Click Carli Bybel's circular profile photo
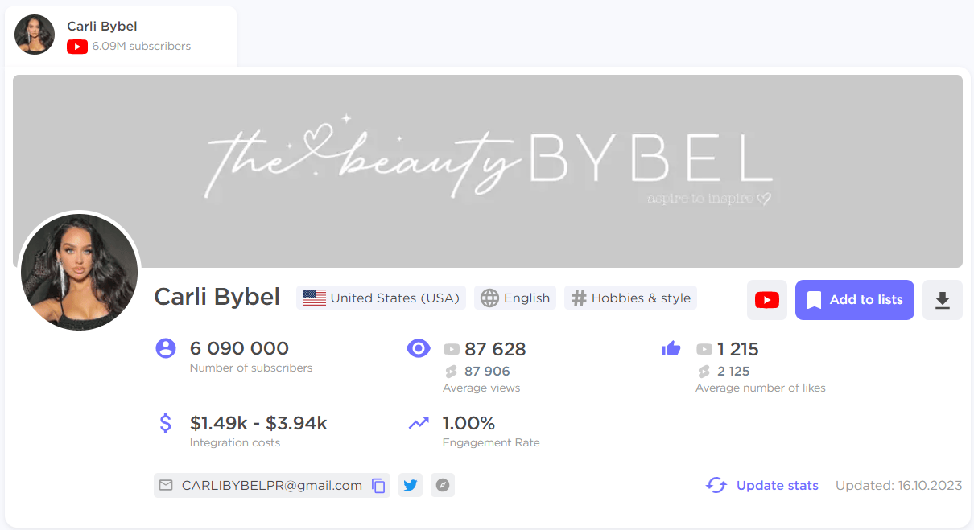 click(79, 272)
